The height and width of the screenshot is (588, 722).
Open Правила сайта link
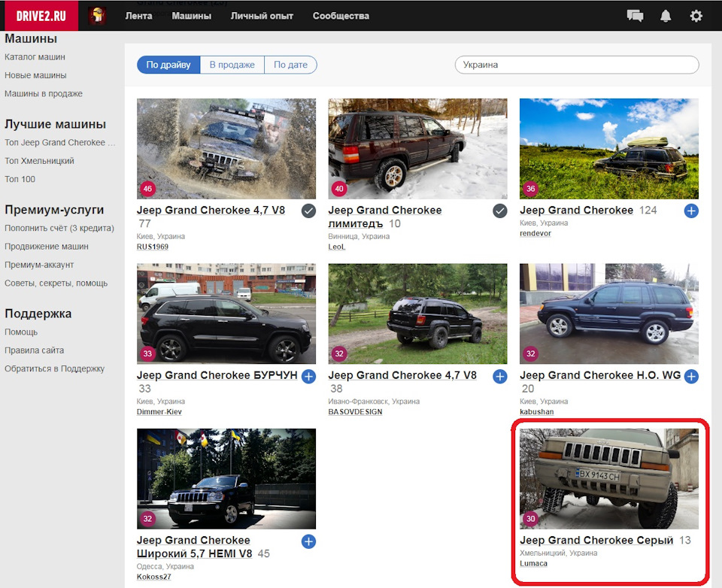[x=35, y=350]
